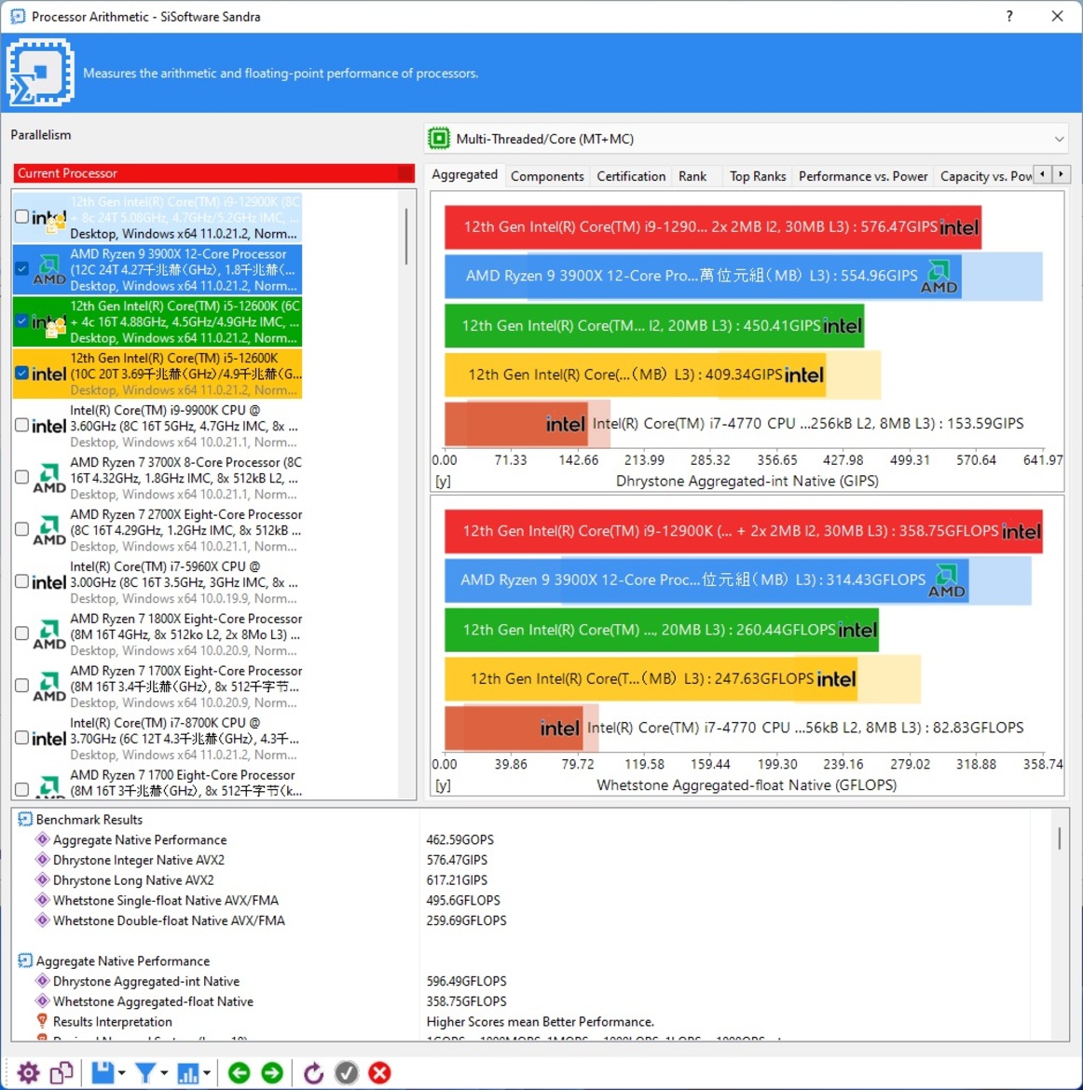Check the Intel Core i7-8700K checkbox
Image resolution: width=1083 pixels, height=1090 pixels.
coord(21,738)
